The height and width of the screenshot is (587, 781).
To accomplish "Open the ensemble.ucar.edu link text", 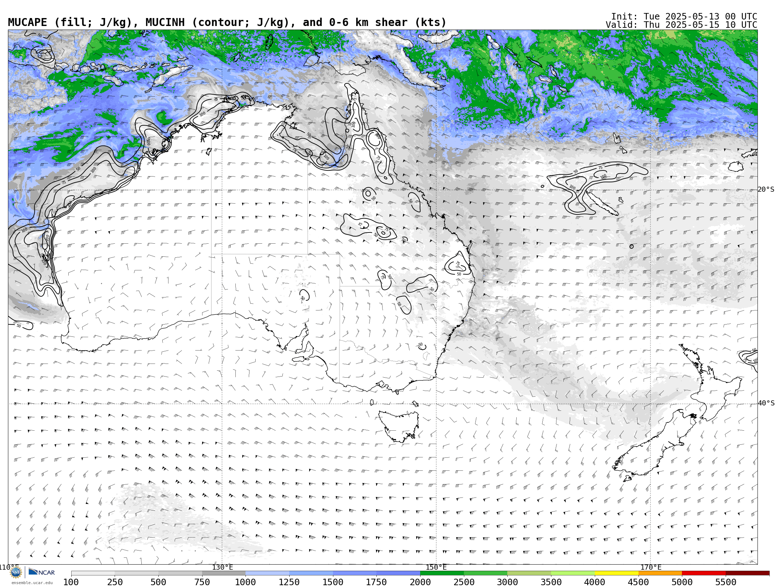I will tap(32, 583).
